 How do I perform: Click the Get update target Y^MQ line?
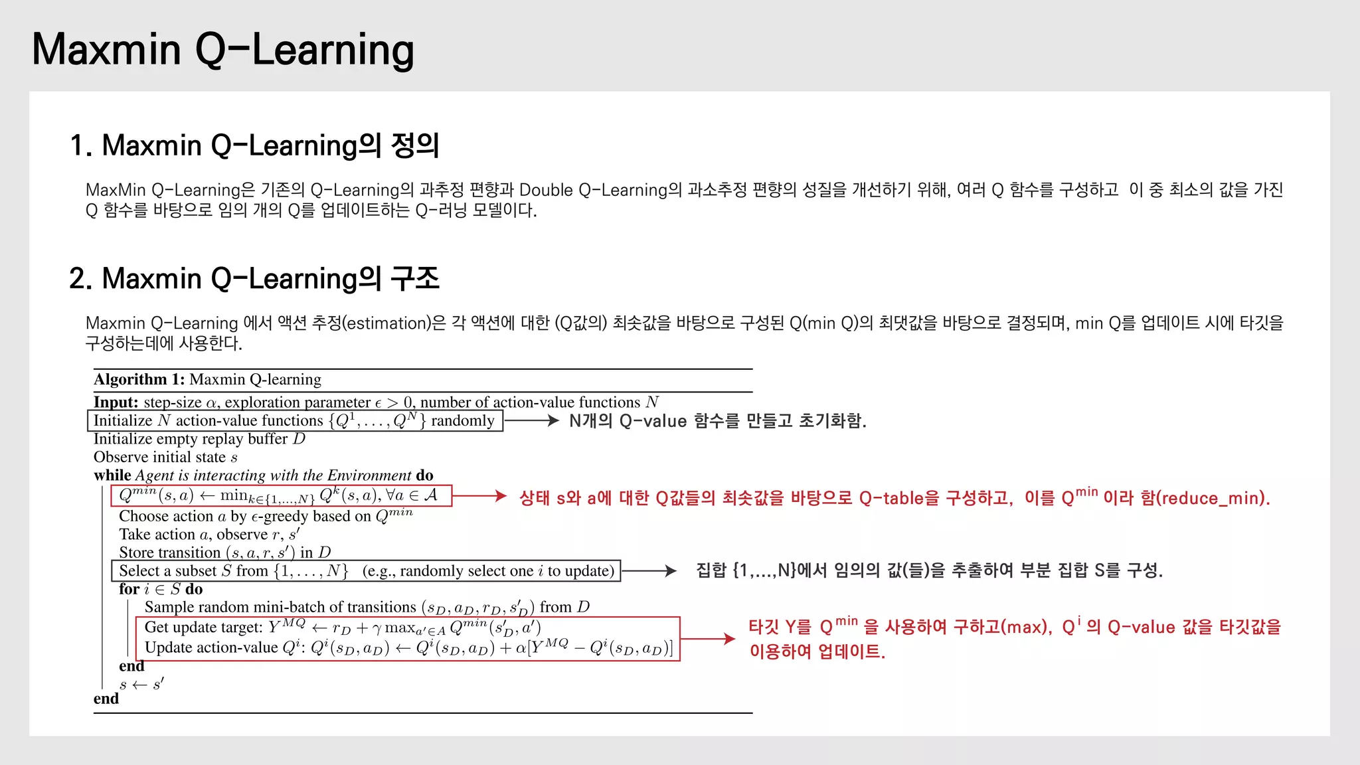pos(343,628)
